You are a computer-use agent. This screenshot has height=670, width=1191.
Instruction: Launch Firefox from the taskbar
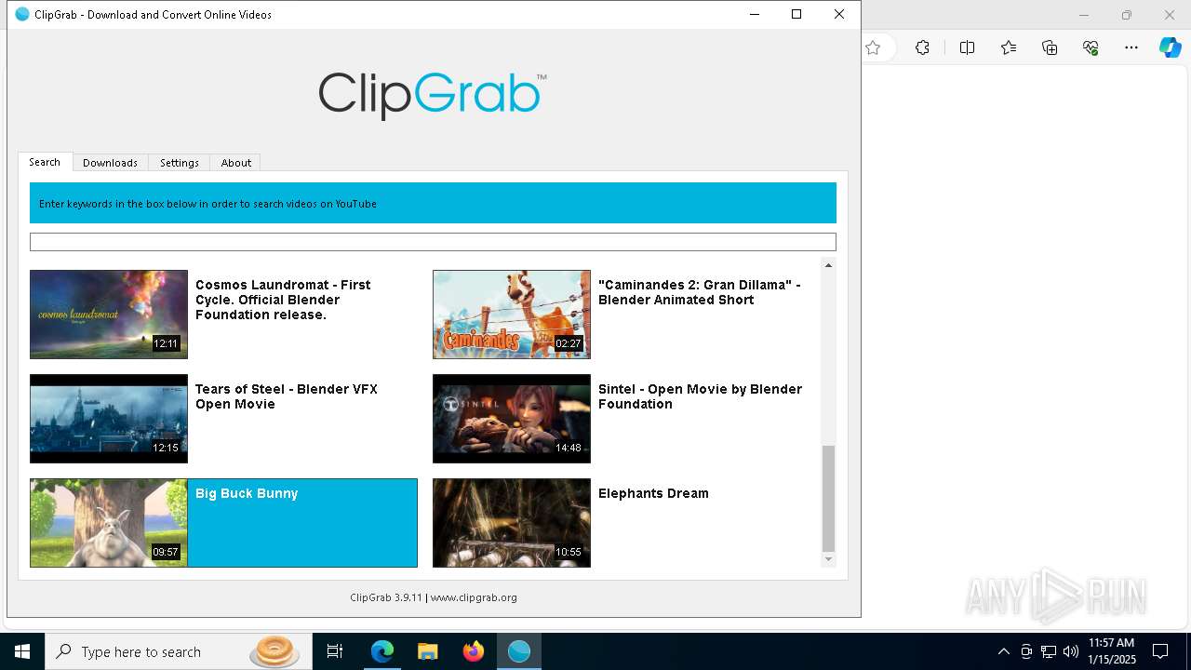[x=473, y=651]
